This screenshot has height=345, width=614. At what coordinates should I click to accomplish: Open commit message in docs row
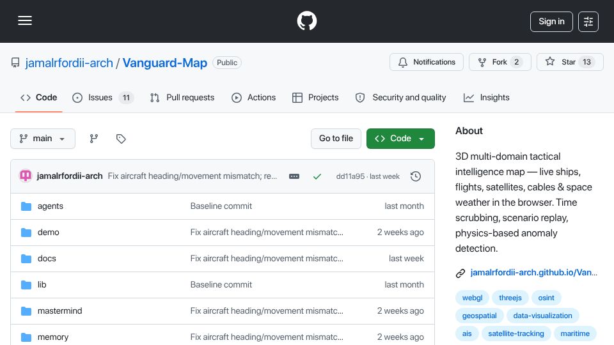[267, 259]
